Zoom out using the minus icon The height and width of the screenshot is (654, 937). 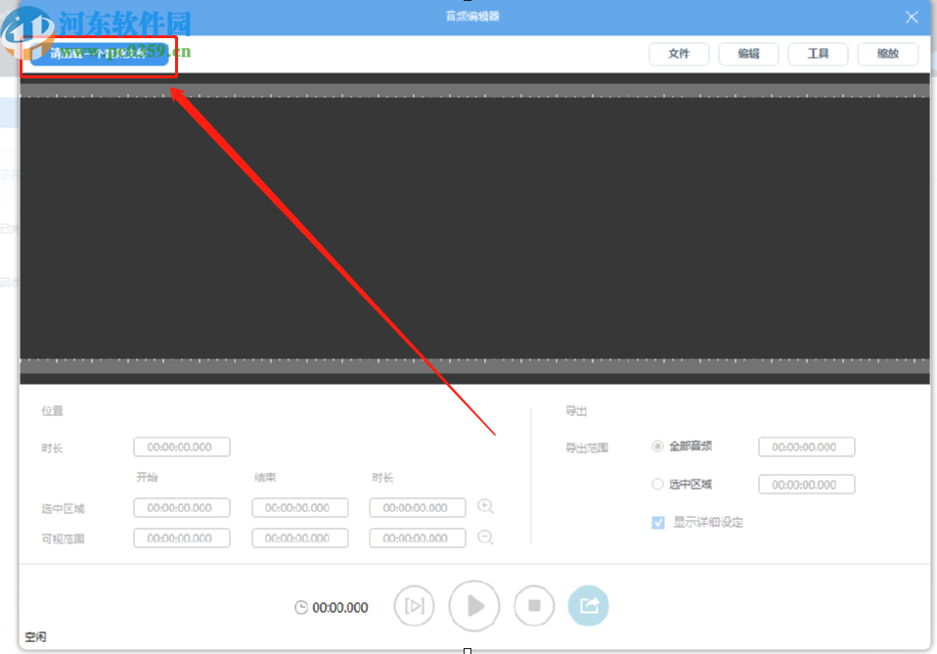tap(485, 537)
